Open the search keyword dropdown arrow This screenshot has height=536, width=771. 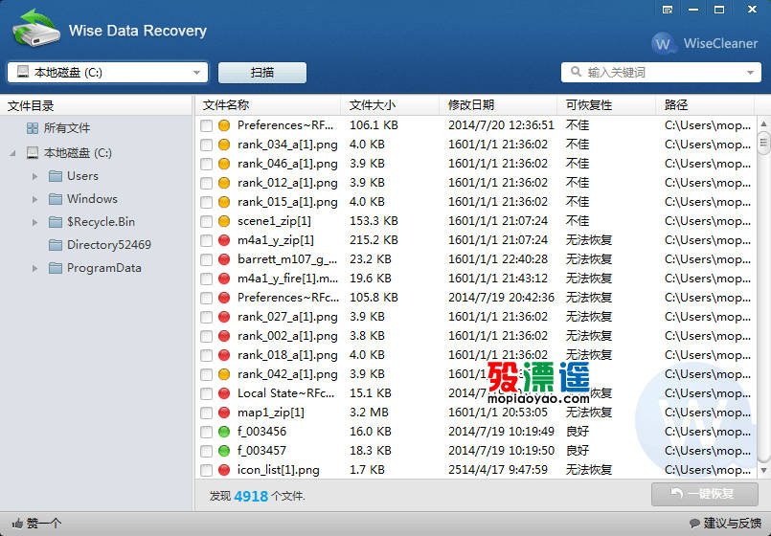(750, 73)
